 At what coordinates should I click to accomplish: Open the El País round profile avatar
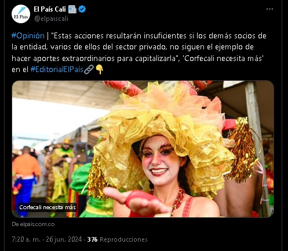[21, 14]
